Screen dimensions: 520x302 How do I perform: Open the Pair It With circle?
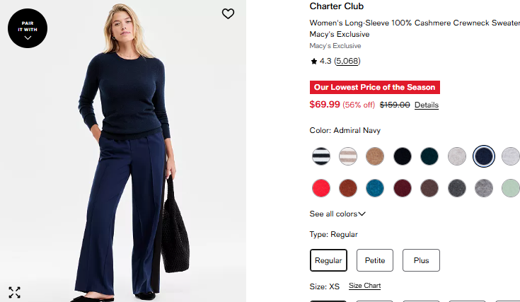point(28,28)
